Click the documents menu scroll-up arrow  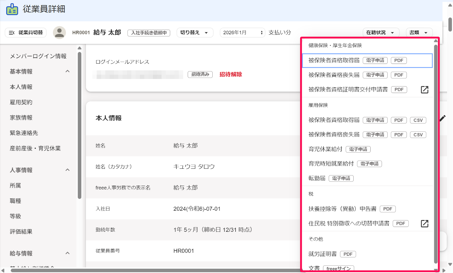pyautogui.click(x=436, y=41)
